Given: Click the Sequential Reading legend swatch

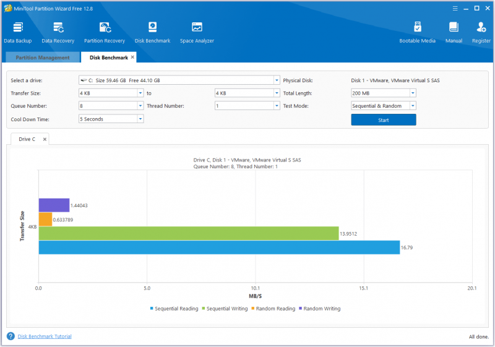Looking at the screenshot, I should click(152, 308).
